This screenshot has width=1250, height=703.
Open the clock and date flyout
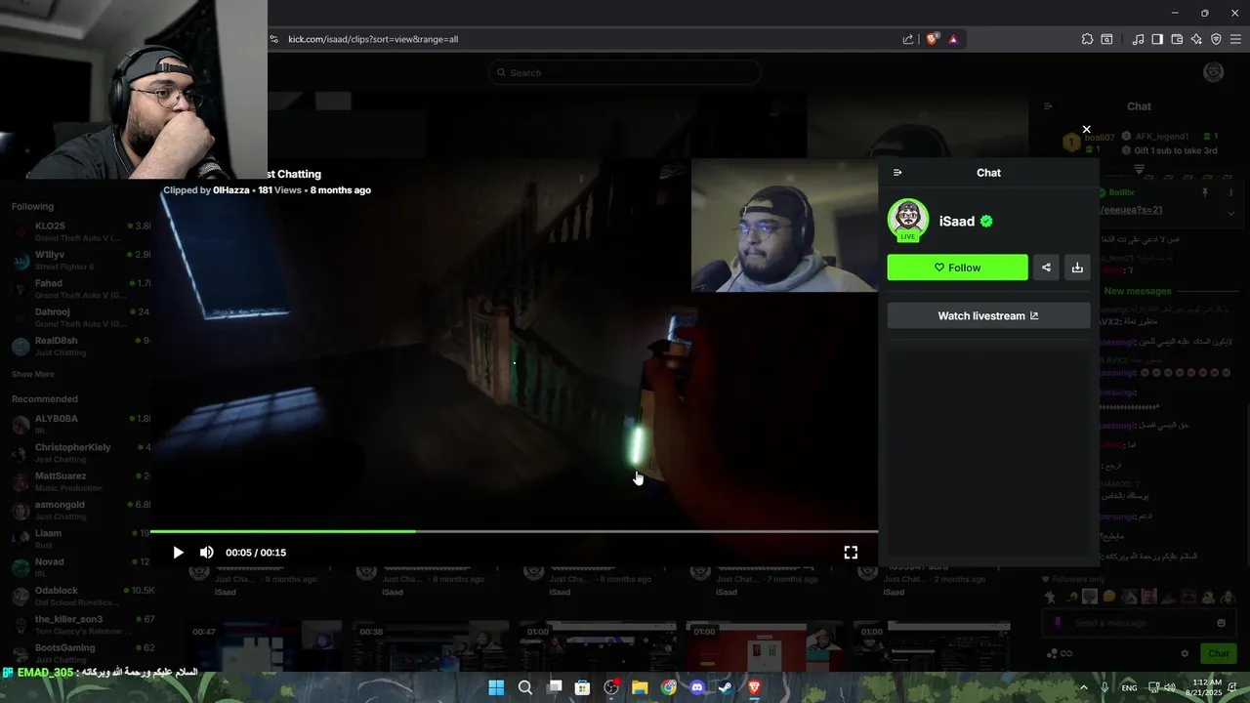(1206, 687)
